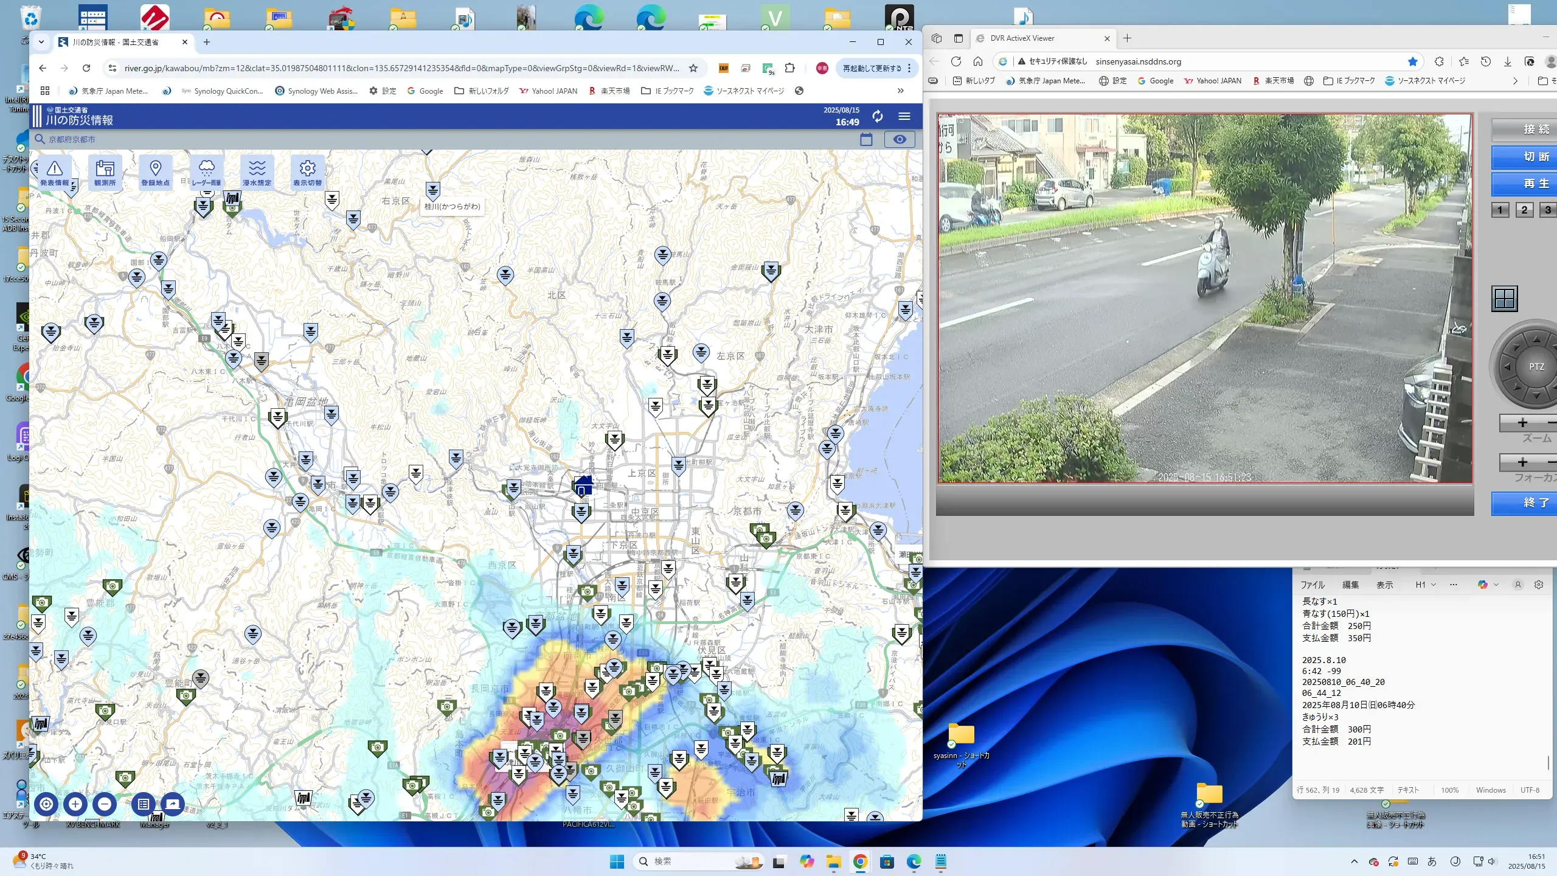
Task: Open the 発表情報 warning panel
Action: pyautogui.click(x=55, y=172)
